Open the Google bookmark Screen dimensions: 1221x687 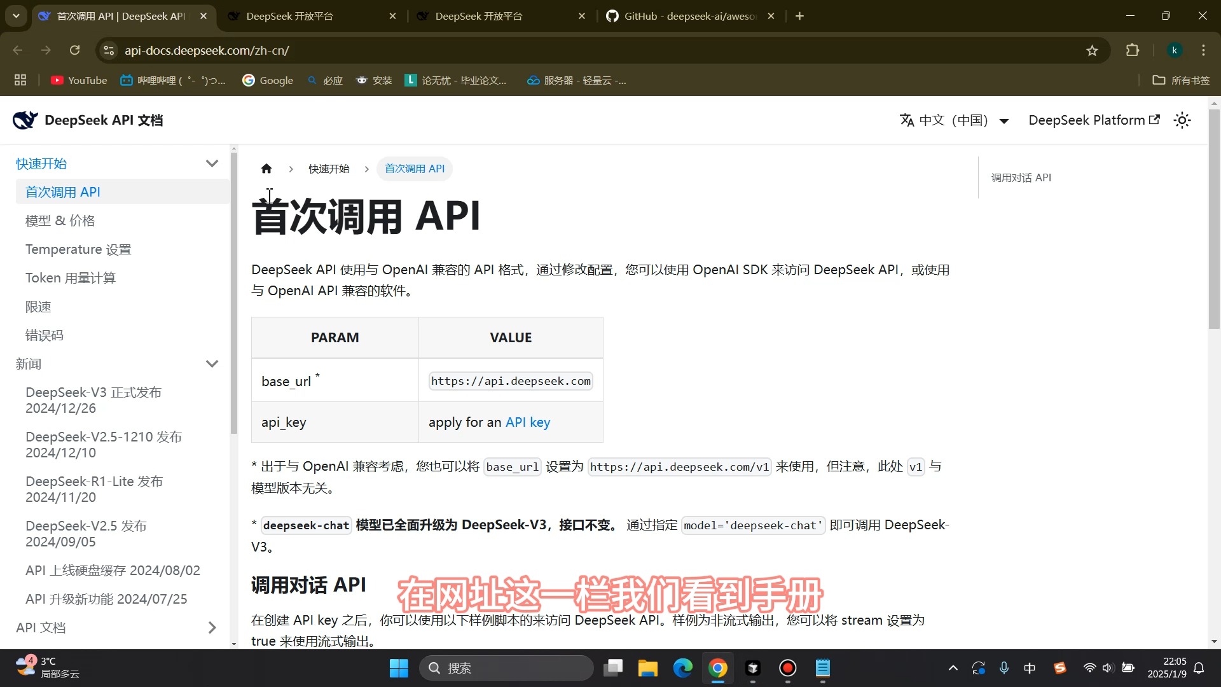coord(268,80)
